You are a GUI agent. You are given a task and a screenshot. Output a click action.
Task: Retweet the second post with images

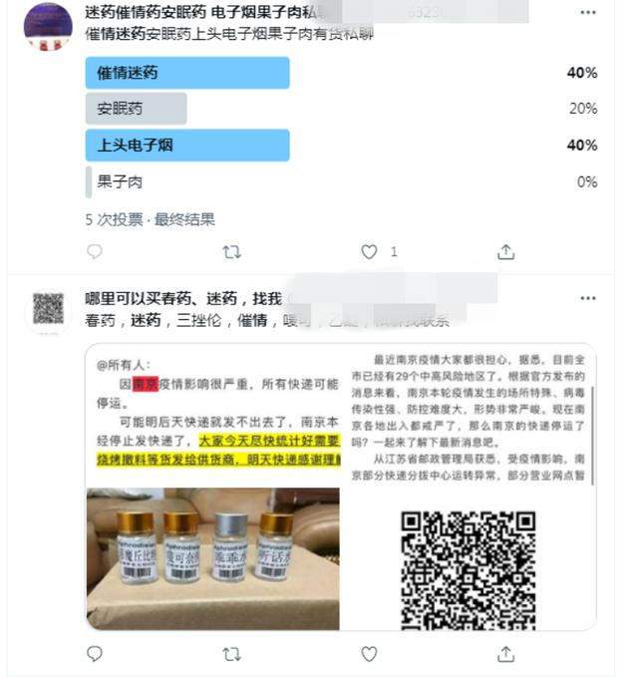tap(231, 654)
